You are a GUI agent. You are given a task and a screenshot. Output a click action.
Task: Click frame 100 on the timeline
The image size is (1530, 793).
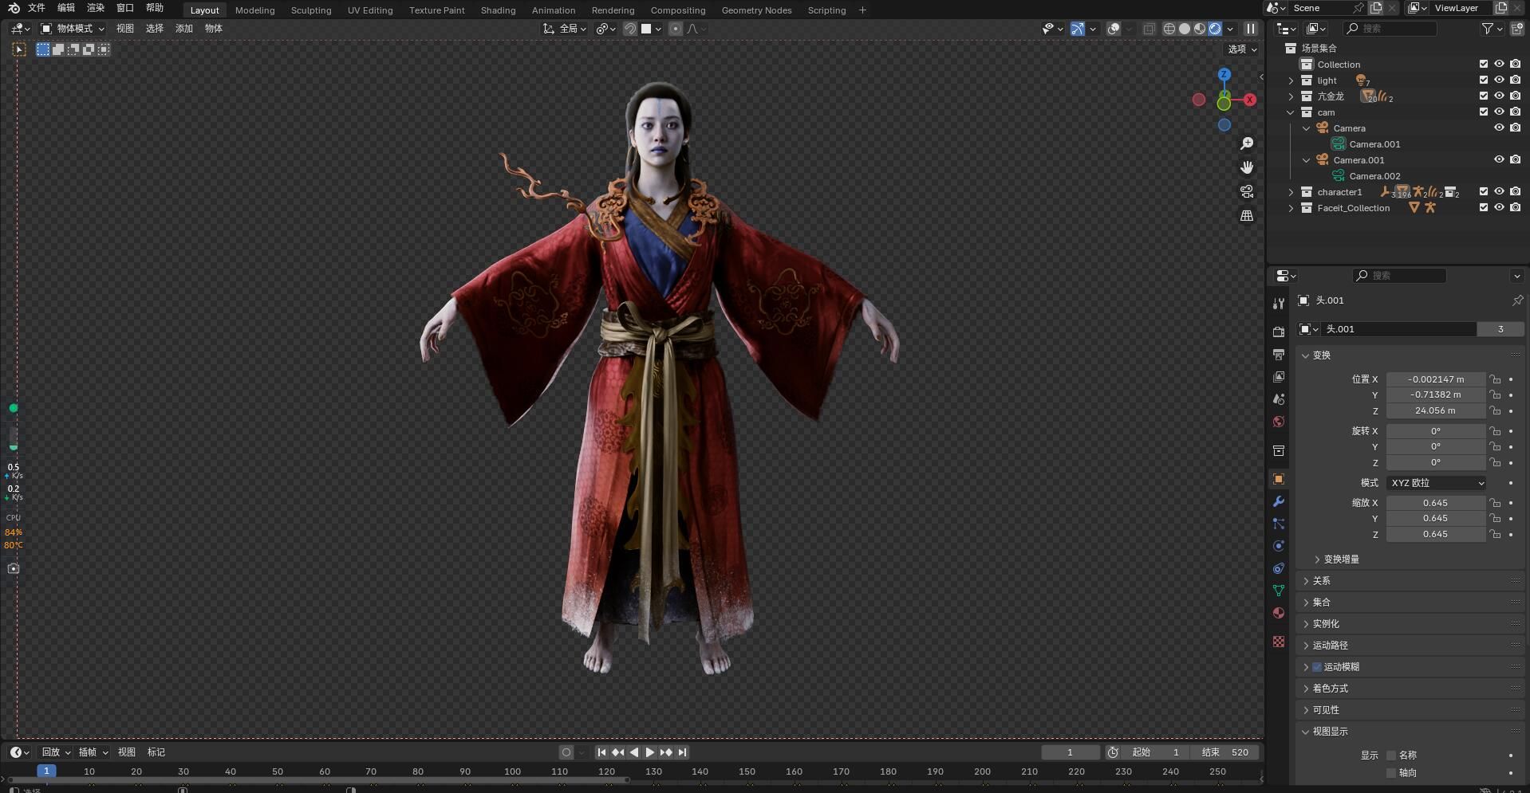512,771
